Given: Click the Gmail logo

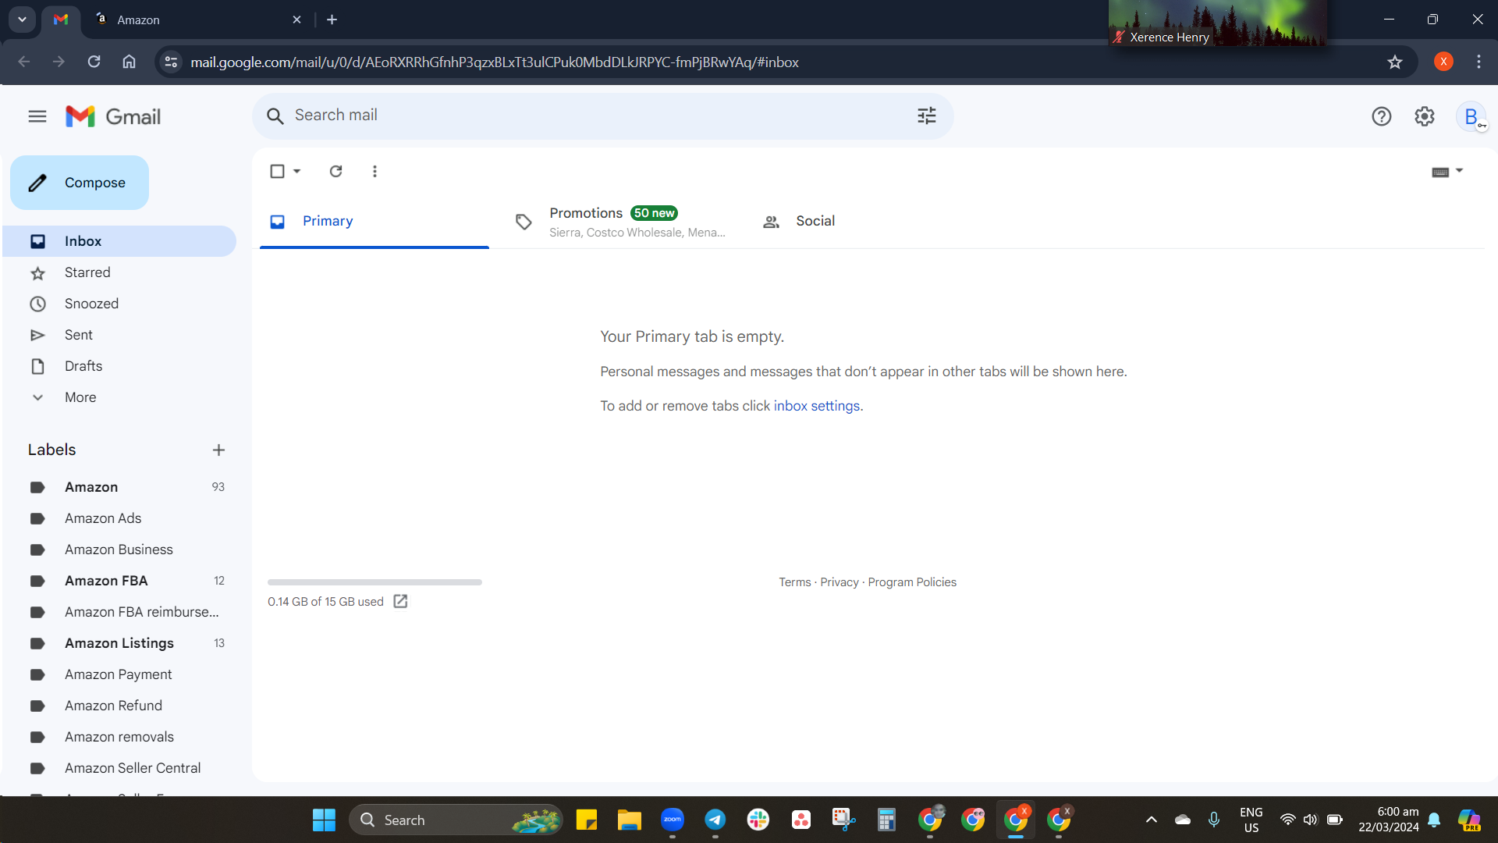Looking at the screenshot, I should click(113, 117).
